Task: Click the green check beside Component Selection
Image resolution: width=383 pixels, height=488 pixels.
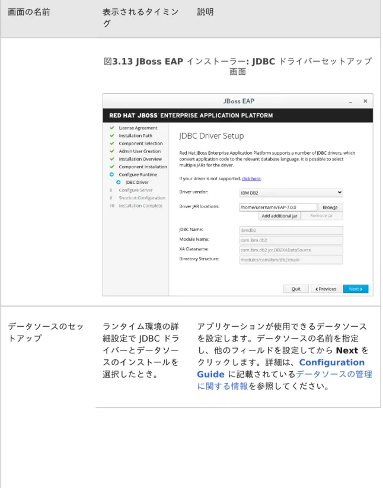Action: pyautogui.click(x=111, y=143)
